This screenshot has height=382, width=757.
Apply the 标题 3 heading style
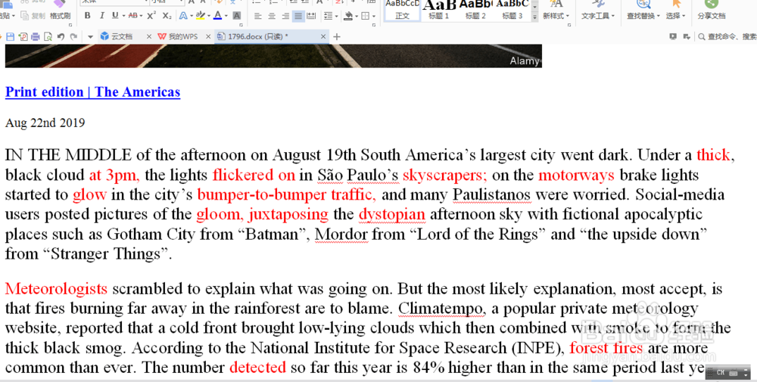pyautogui.click(x=512, y=10)
